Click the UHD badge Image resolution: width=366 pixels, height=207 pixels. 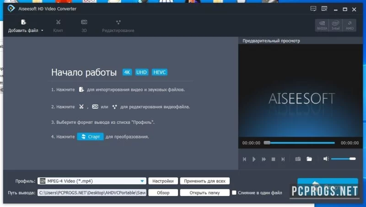click(141, 72)
